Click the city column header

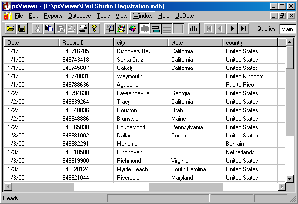(x=141, y=42)
